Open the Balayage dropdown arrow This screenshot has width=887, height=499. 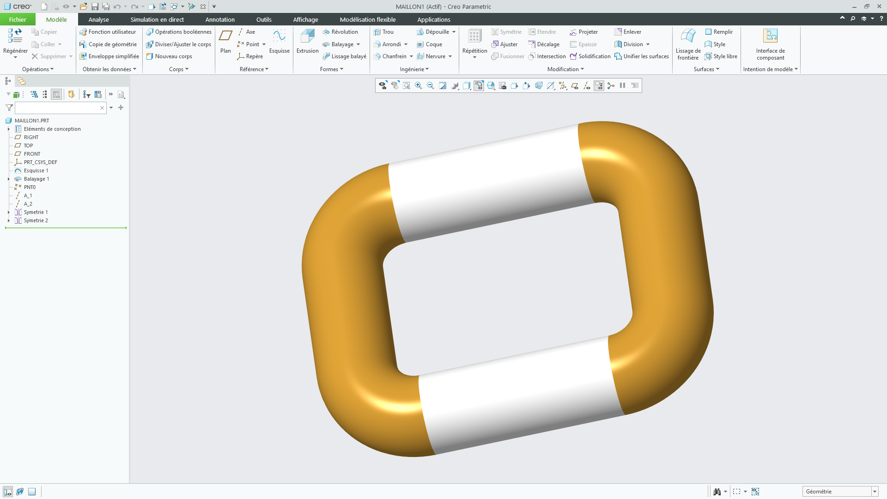(358, 44)
